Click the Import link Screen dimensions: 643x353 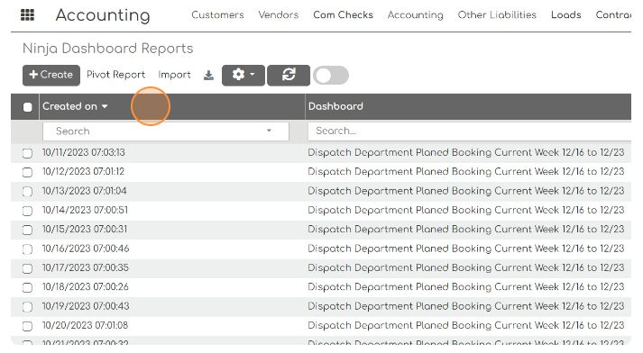click(x=174, y=75)
